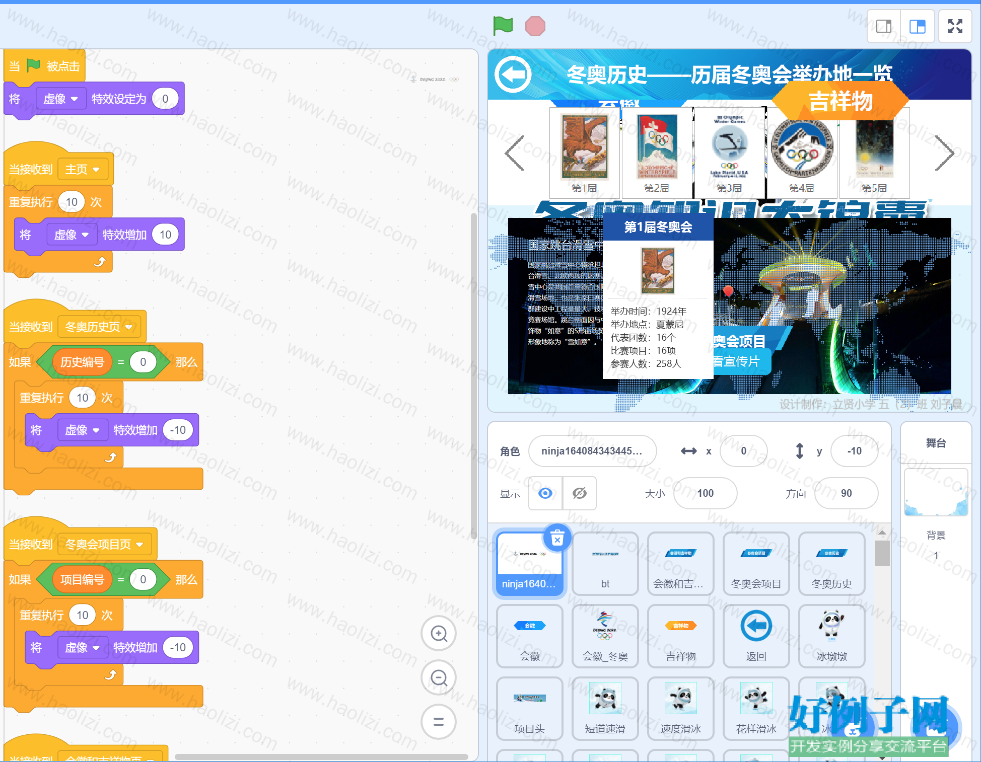Click the 第2届 emblem card

tap(657, 153)
